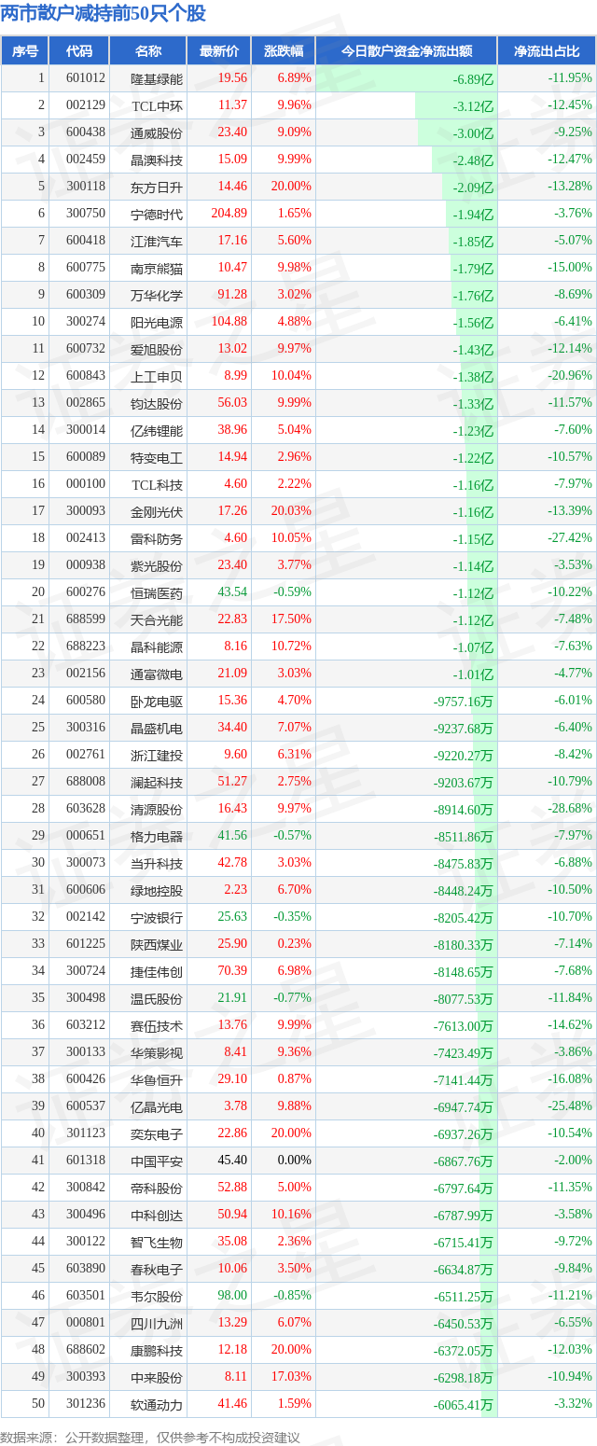
Task: Select stock code 603890
Action: [x=86, y=1269]
